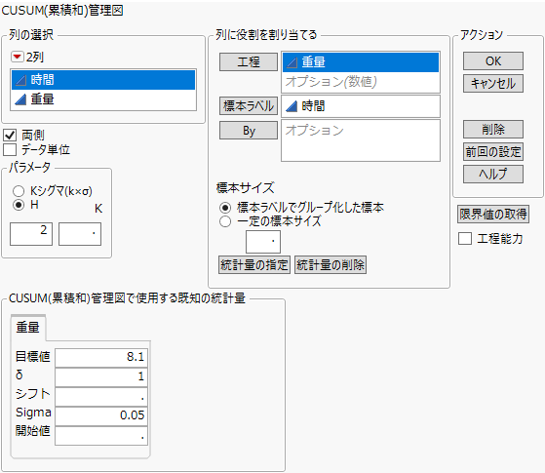This screenshot has height=473, width=545.
Task: Click the オプション(数値) placeholder under 工程
Action: [x=331, y=82]
